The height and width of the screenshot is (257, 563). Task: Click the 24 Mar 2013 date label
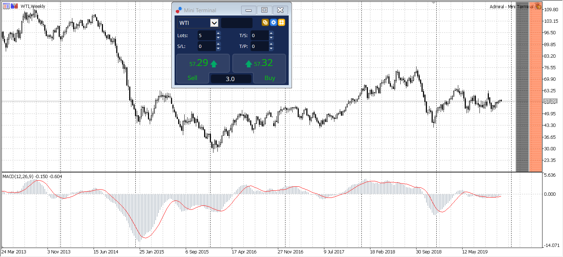coord(14,252)
